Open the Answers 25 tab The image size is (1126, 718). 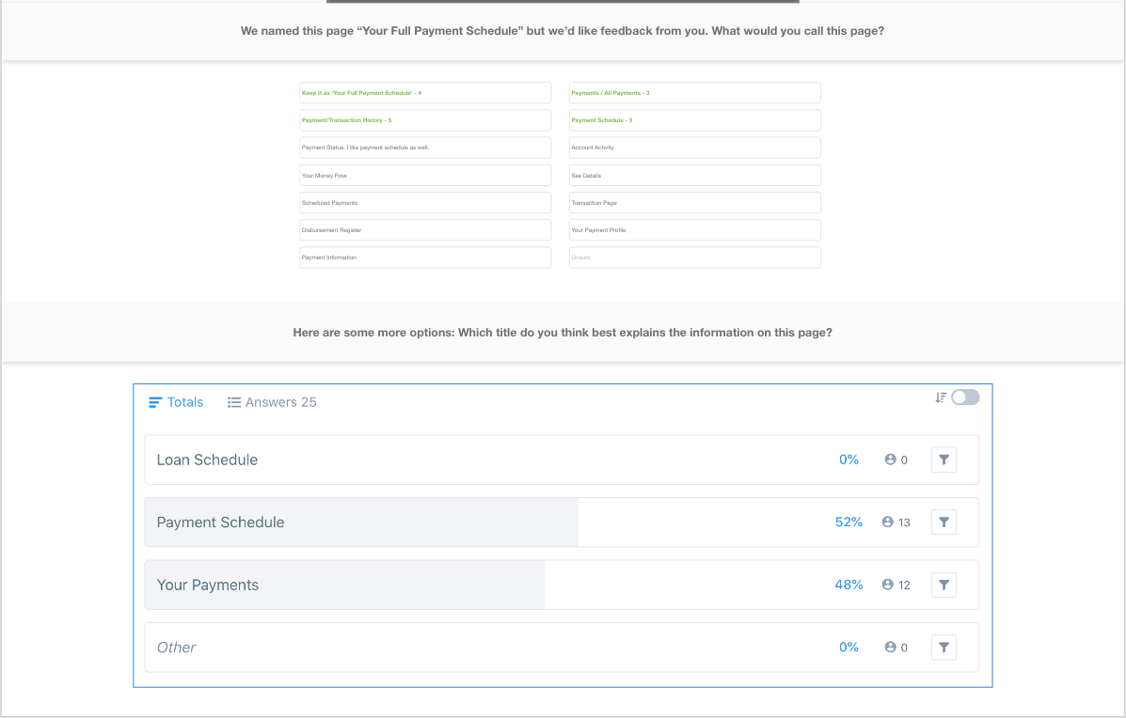pyautogui.click(x=272, y=402)
